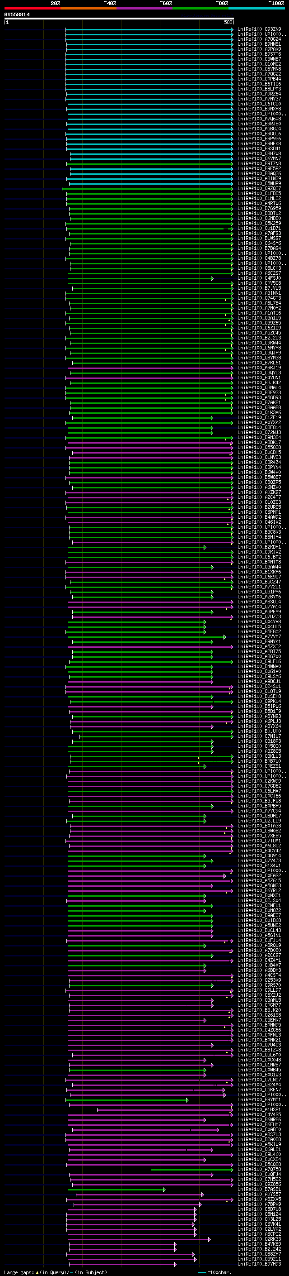Open hit UniRef100_Q10MQ2
This screenshot has height=1276, width=289.
point(259,64)
